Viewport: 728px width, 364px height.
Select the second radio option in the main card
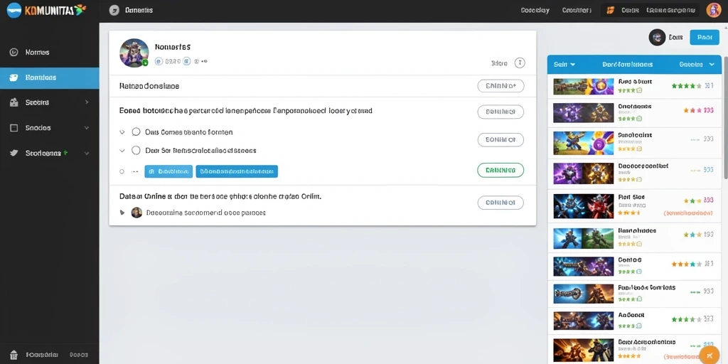[136, 151]
